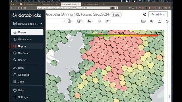
Task: Click the volume icon in menu bar
Action: coord(143,1)
